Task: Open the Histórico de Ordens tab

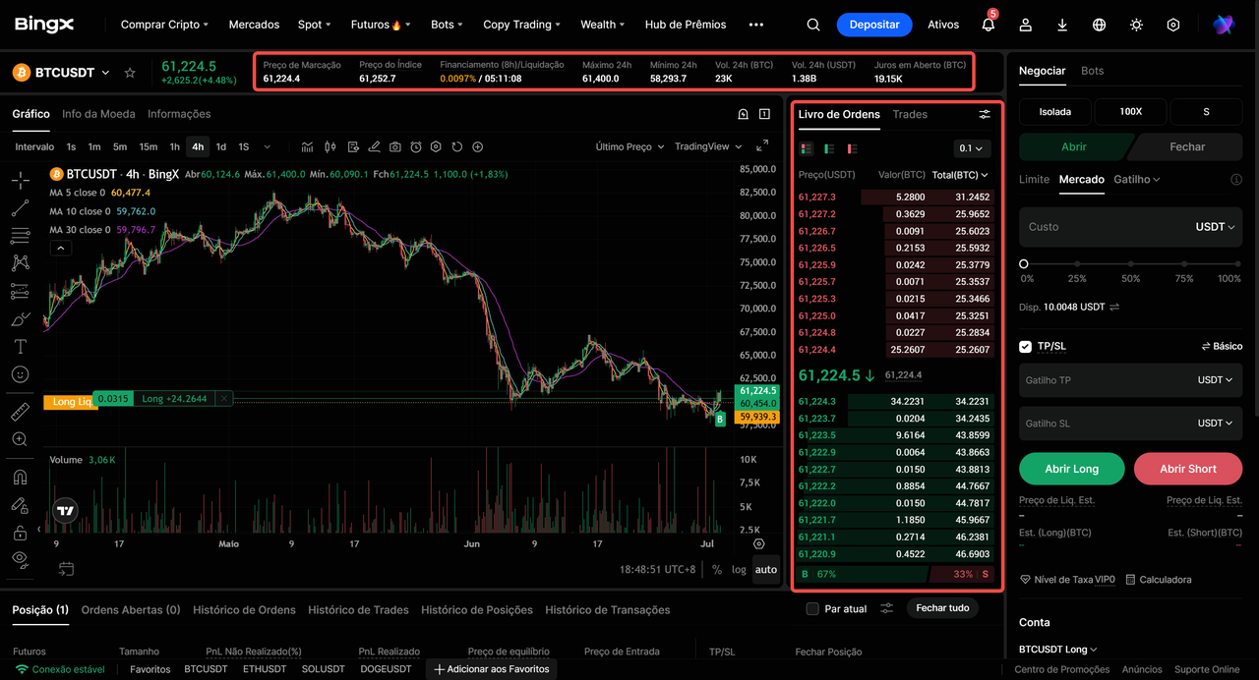Action: click(244, 610)
